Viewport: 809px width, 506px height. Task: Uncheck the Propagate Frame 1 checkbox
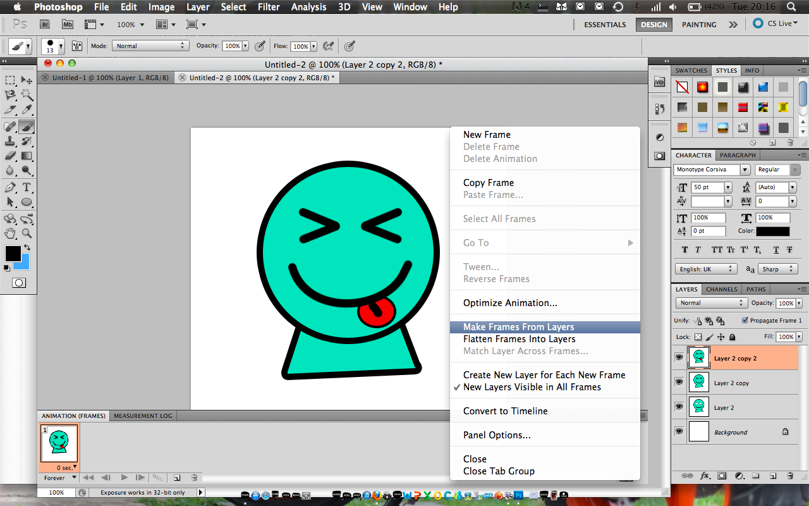click(x=745, y=320)
